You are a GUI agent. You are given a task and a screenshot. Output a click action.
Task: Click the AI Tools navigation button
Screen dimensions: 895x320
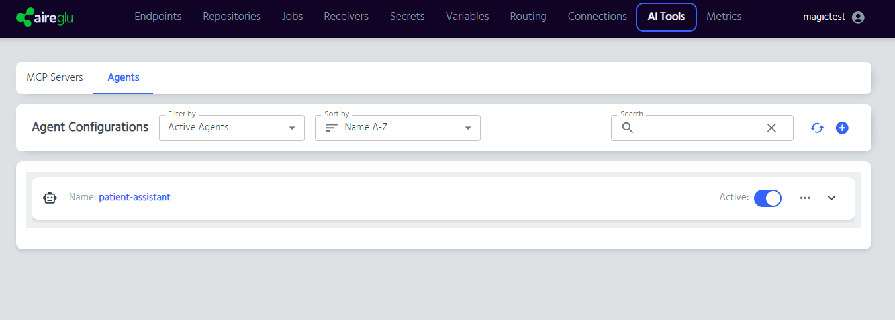click(x=667, y=17)
